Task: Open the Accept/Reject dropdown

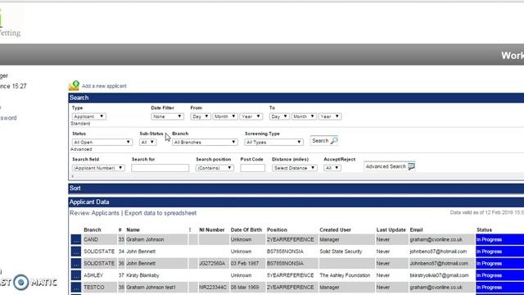Action: pyautogui.click(x=332, y=168)
